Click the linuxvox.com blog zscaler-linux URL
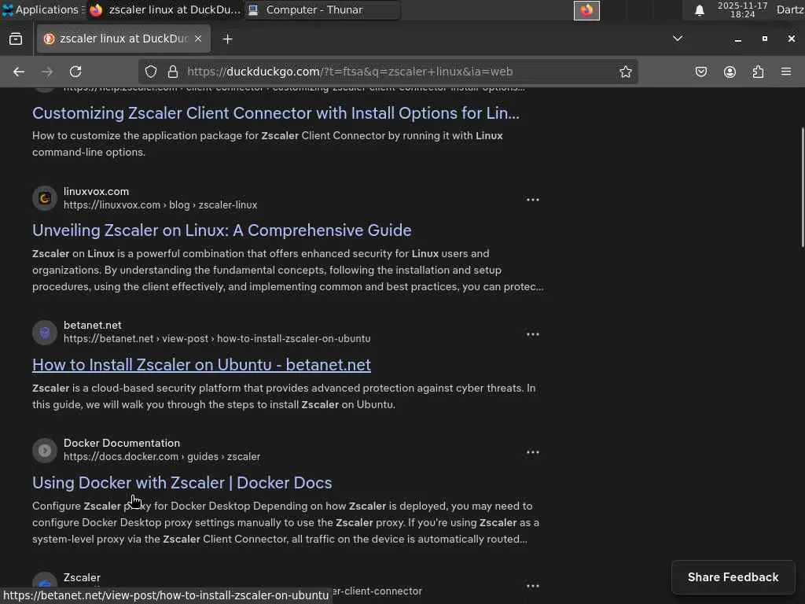The image size is (805, 604). [x=160, y=205]
